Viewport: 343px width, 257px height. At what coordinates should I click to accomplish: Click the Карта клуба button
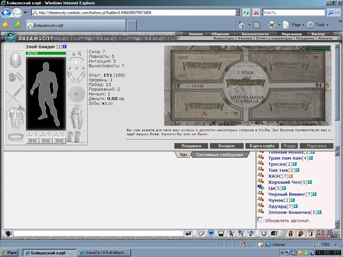(x=262, y=146)
